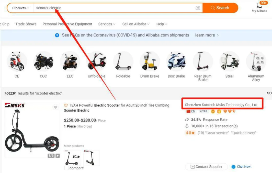Viewport: 272px width, 173px height.
Task: Add product to favorites heart icon
Action: (x=55, y=107)
